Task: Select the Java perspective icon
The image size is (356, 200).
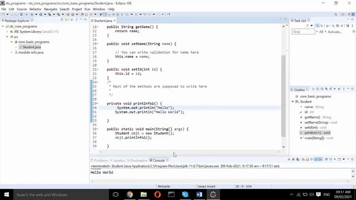Action: pyautogui.click(x=353, y=14)
